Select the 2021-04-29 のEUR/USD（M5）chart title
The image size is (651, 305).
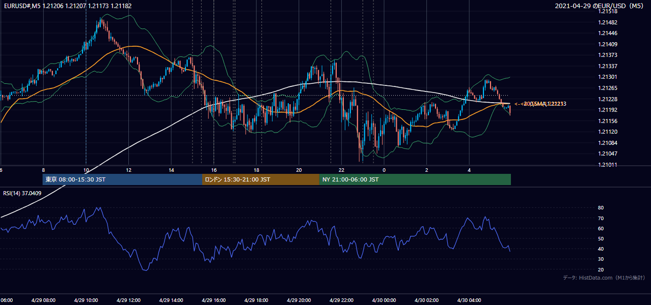tap(600, 6)
